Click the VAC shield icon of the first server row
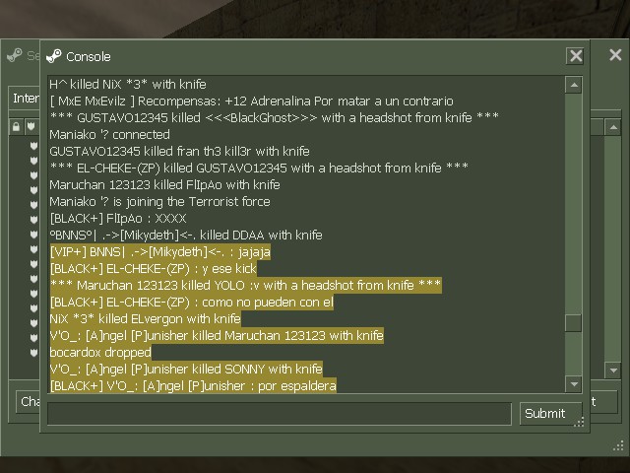The height and width of the screenshot is (473, 630). pyautogui.click(x=33, y=146)
